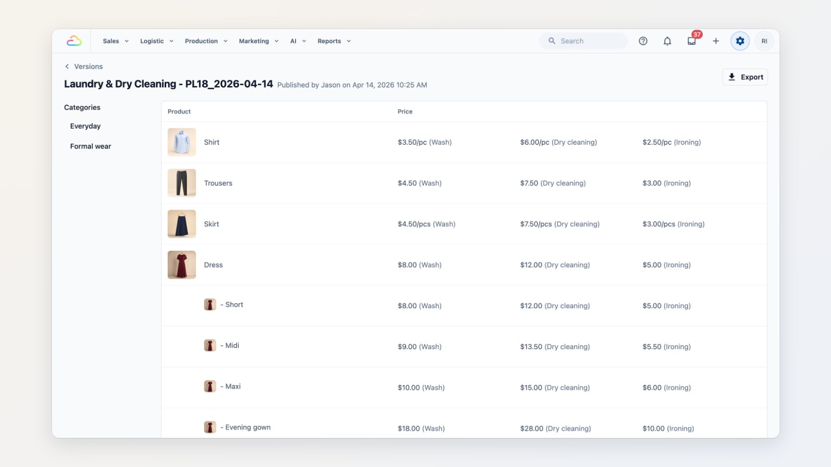Click Midi $13.50 Dry cleaning price
Screen dimensions: 831x467
click(555, 347)
